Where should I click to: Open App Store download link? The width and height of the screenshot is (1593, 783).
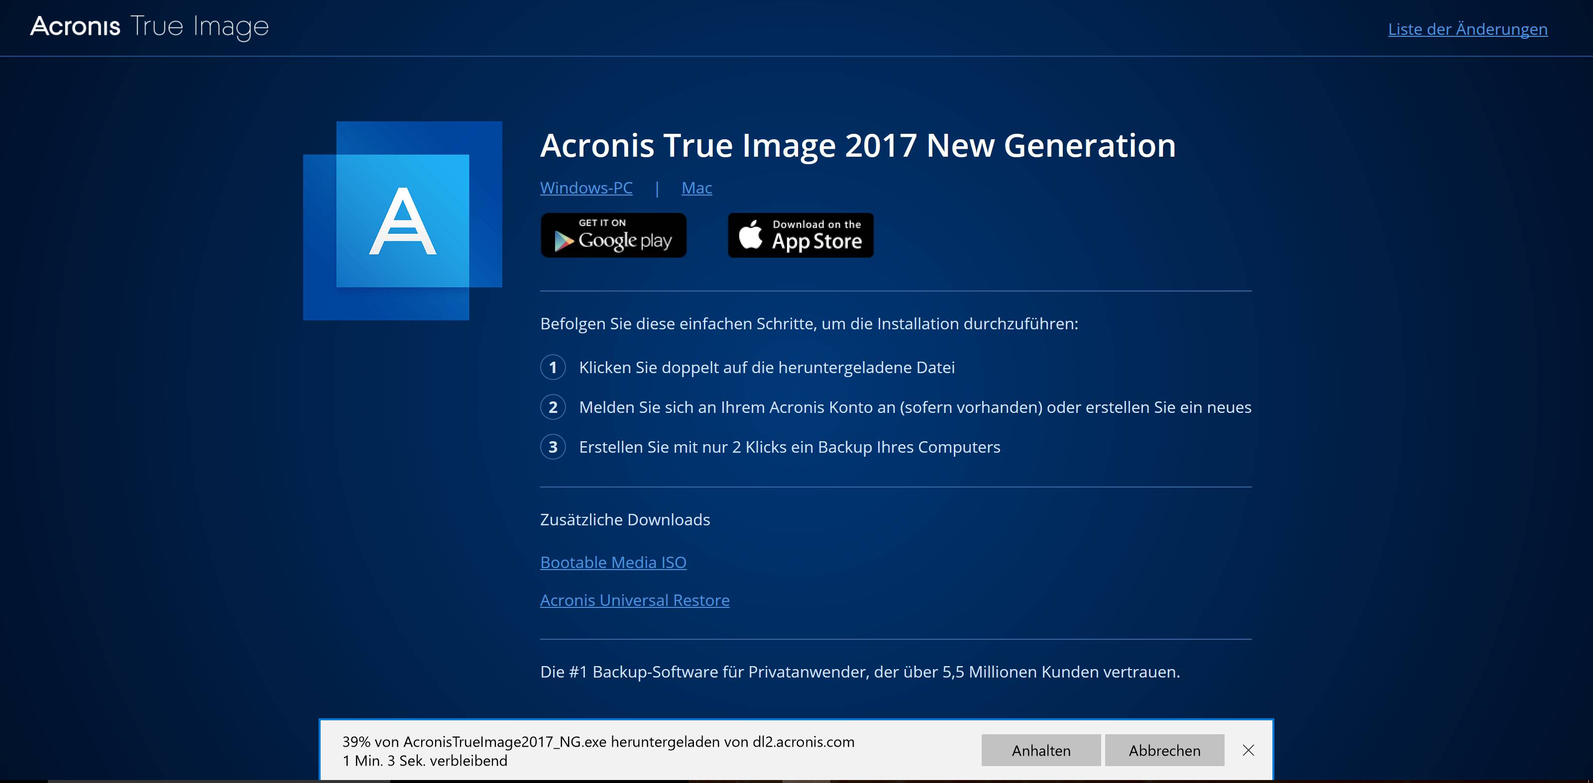pos(800,235)
